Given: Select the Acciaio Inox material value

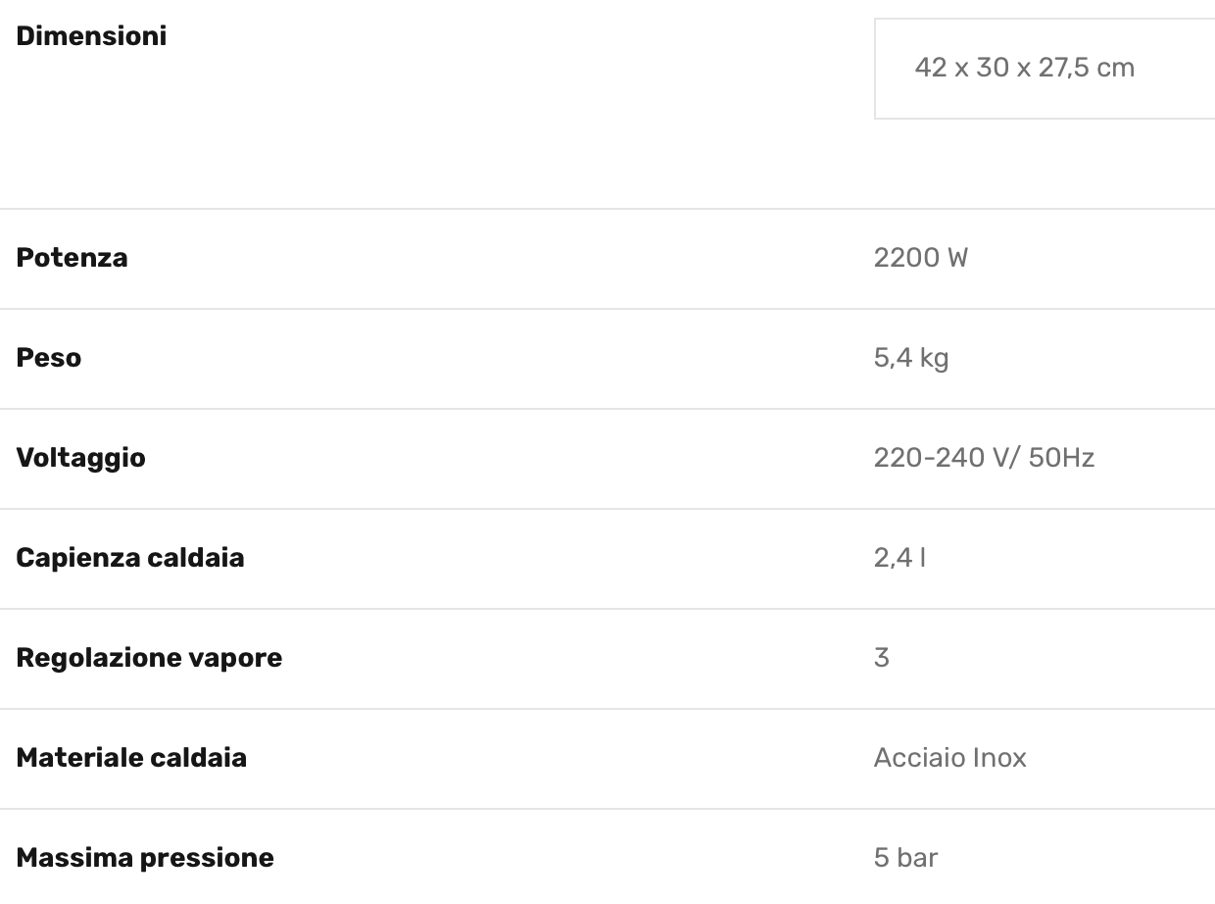Looking at the screenshot, I should click(949, 758).
